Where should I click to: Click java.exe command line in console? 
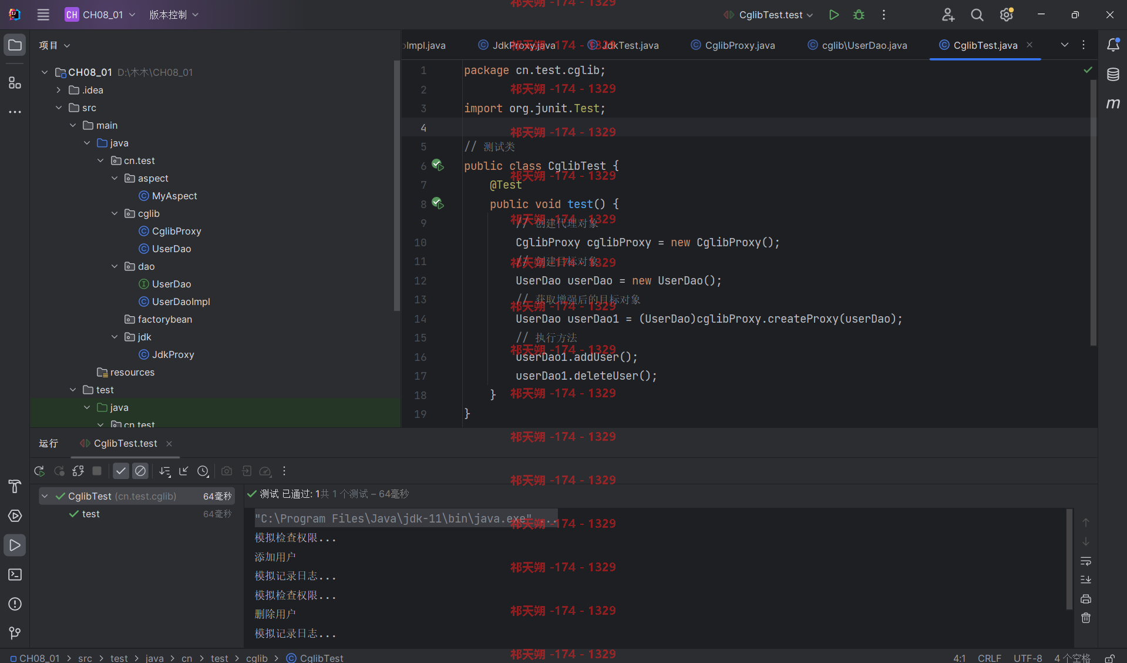[406, 518]
